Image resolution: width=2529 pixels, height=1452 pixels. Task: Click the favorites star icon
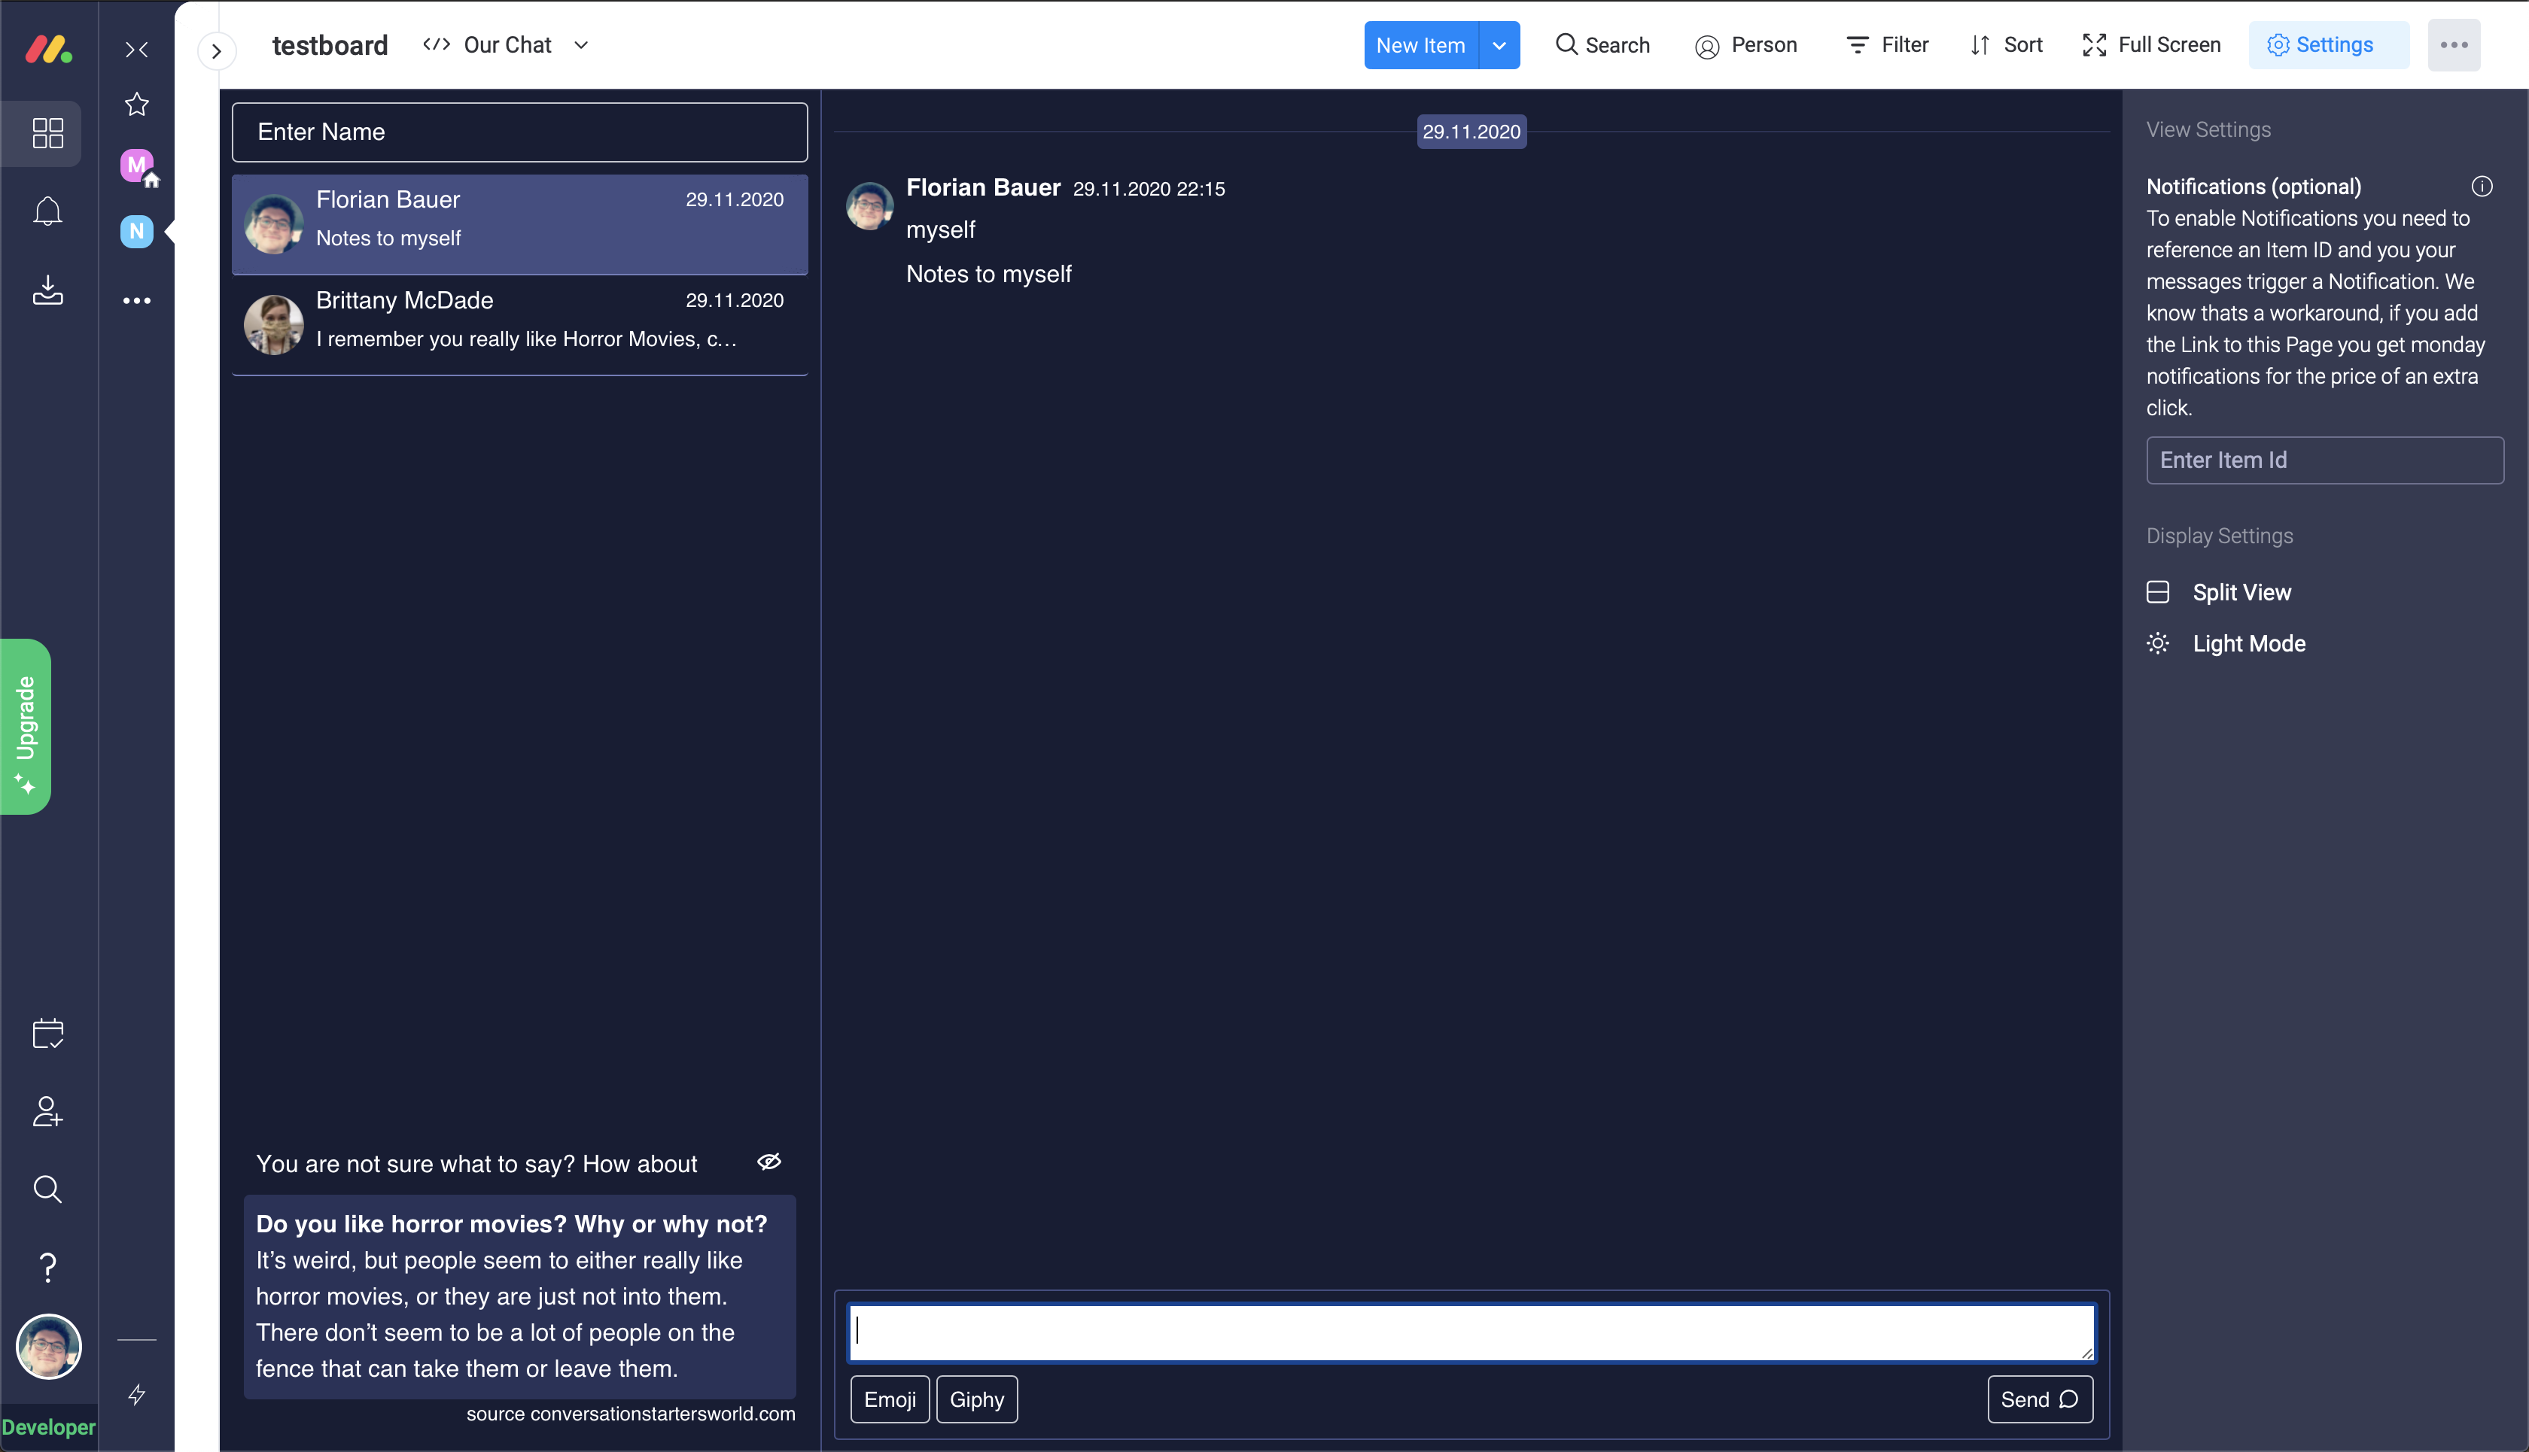tap(137, 104)
